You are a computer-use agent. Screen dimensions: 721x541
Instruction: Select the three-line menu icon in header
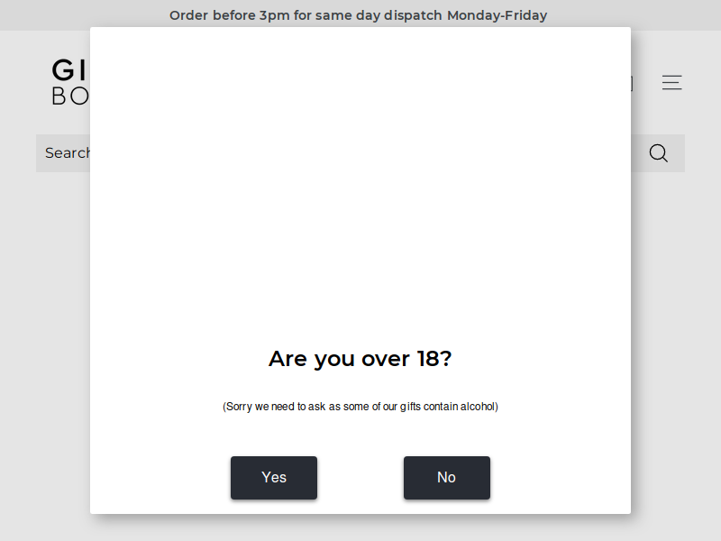(x=671, y=82)
